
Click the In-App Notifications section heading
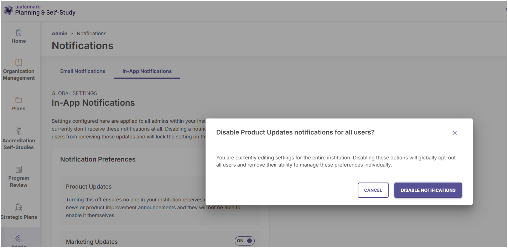(x=93, y=103)
